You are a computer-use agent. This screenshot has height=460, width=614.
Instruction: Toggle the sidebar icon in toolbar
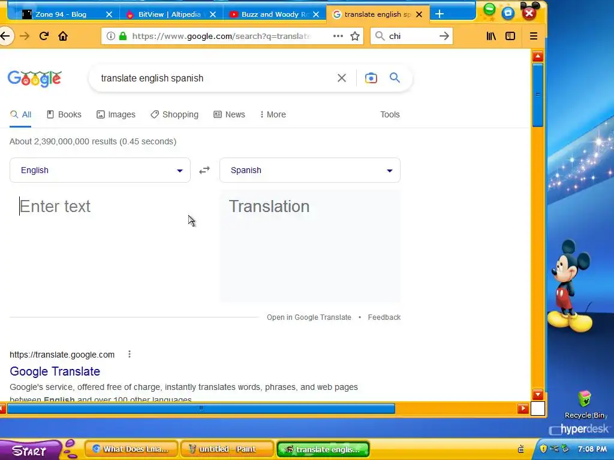coord(510,36)
